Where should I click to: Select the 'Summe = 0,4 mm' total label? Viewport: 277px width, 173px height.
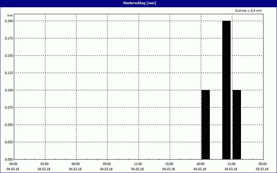click(x=248, y=11)
